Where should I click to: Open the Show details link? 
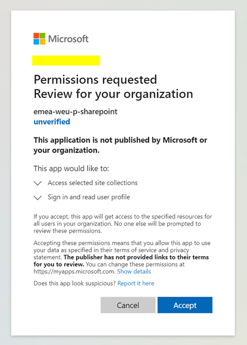(x=134, y=271)
